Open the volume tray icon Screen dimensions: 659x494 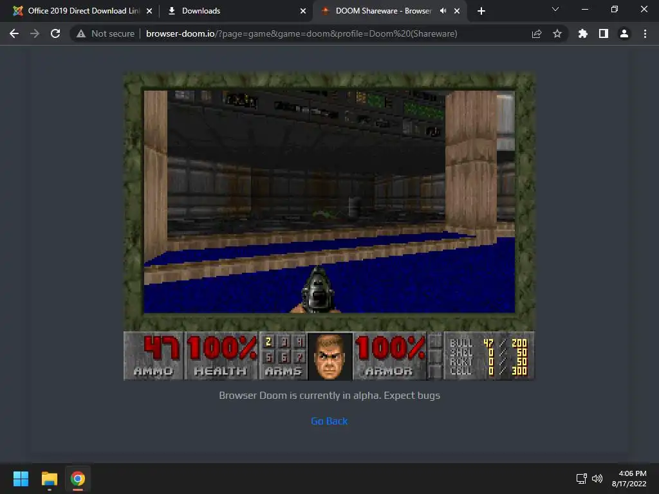pyautogui.click(x=597, y=479)
